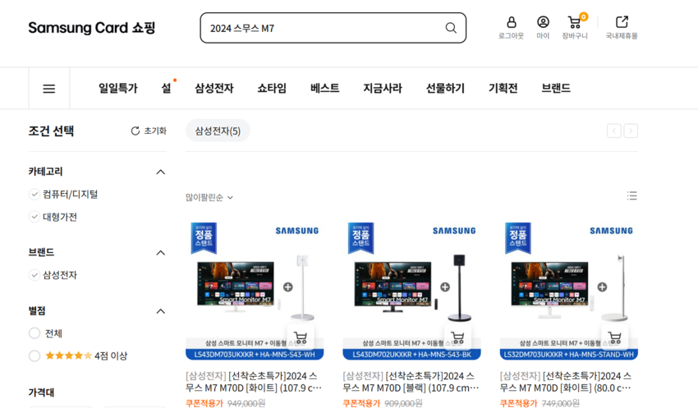Open the 쇼타임 menu
Viewport: 698px width, 408px height.
(272, 88)
